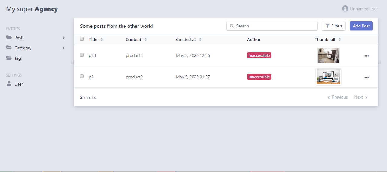Click the Inaccessible badge in p2 row

[x=259, y=77]
